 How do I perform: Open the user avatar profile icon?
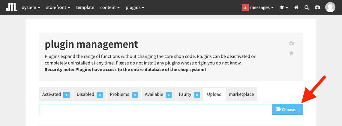click(330, 7)
